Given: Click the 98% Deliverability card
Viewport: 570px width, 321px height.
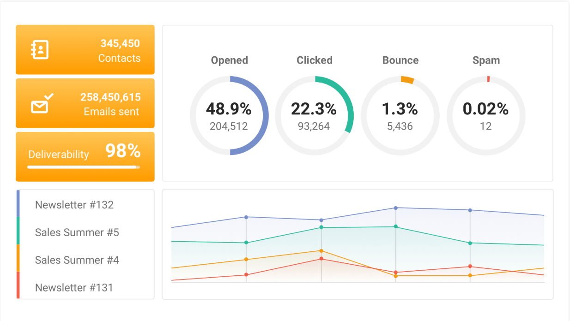Looking at the screenshot, I should [x=85, y=157].
